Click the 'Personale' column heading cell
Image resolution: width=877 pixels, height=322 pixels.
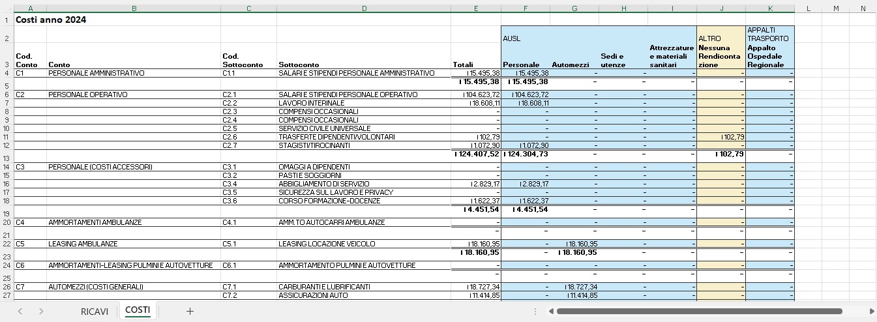[x=526, y=56]
